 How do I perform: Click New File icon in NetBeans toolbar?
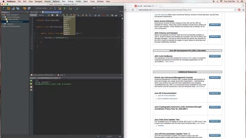pos(4,8)
